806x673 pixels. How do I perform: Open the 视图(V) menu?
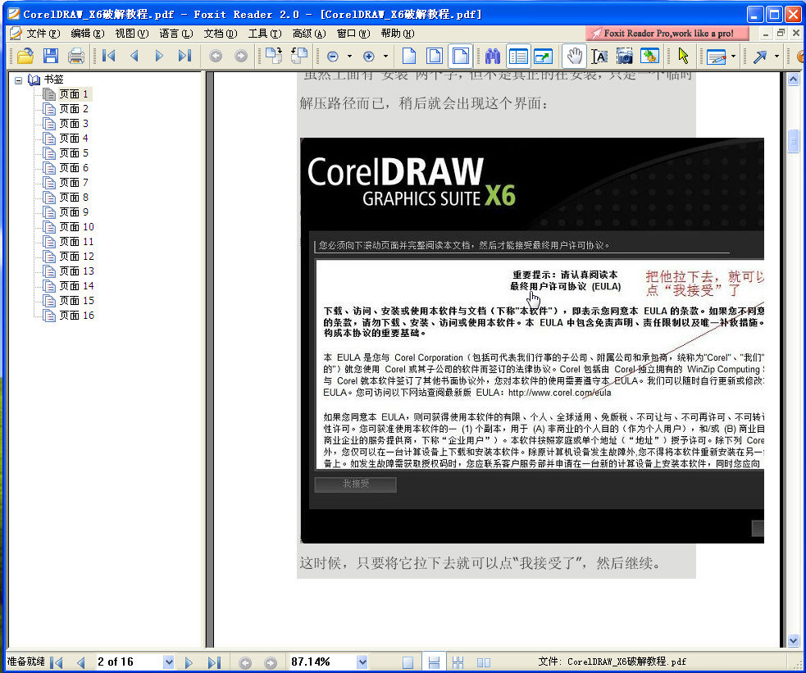(x=131, y=34)
